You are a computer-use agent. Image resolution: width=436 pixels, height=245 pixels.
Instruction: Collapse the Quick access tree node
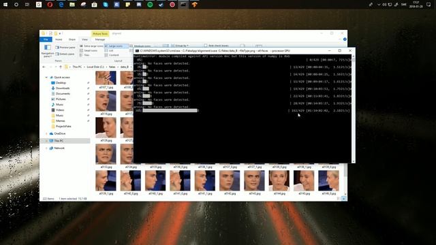(x=46, y=77)
